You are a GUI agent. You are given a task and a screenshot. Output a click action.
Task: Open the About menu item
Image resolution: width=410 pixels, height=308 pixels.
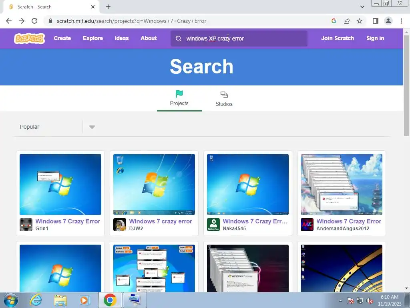(149, 38)
